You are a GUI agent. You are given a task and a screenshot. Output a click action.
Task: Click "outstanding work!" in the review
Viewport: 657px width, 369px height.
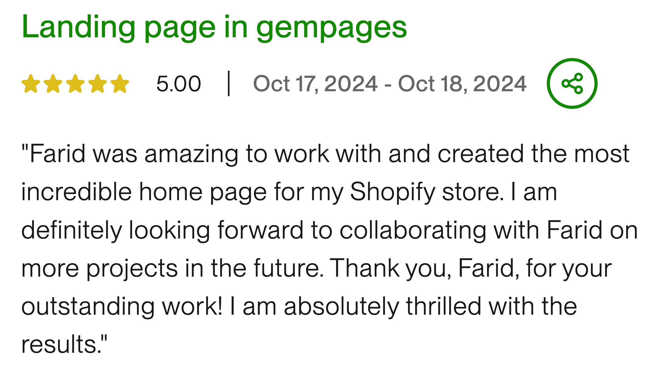point(122,307)
